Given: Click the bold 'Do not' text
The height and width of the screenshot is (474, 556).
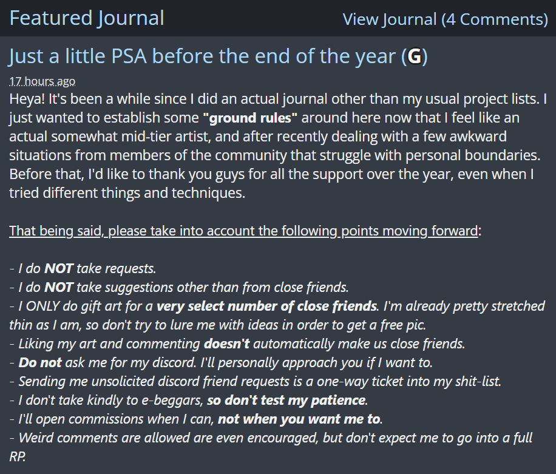Looking at the screenshot, I should [40, 363].
